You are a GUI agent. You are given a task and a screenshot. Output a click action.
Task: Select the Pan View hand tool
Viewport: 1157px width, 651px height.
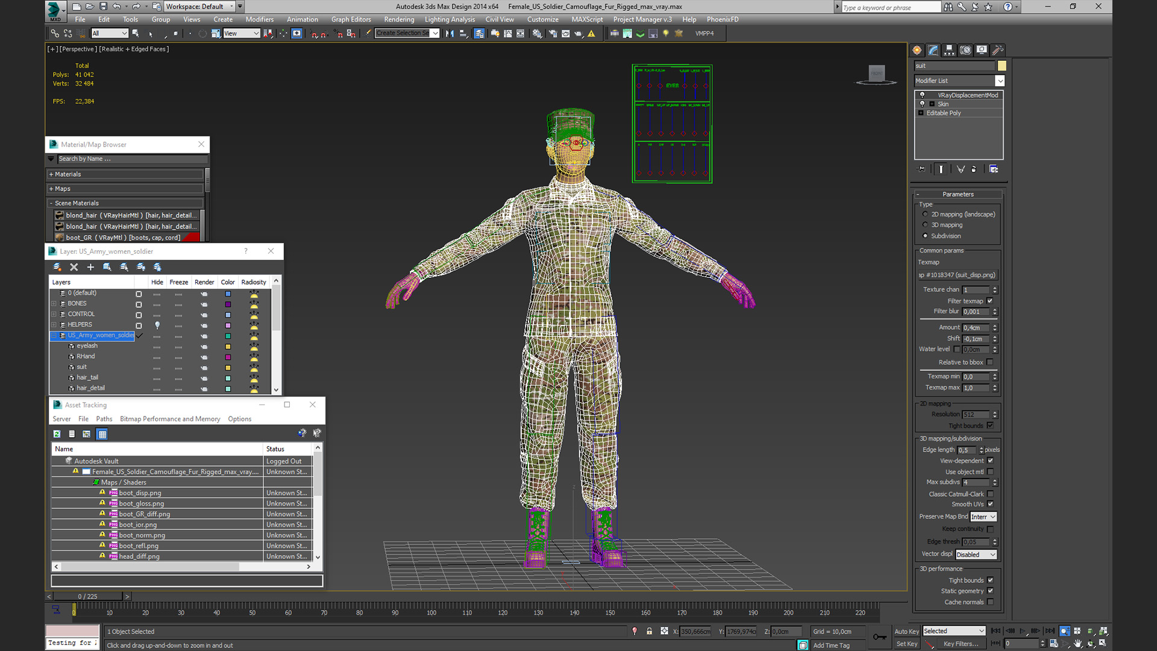pos(1078,643)
